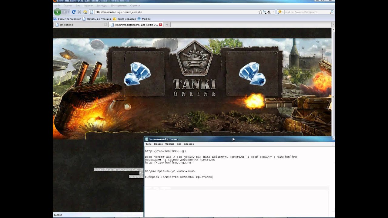388x218 pixels.
Task: Click Notepad text http://tankionline.u-gu.ru
Action: [x=168, y=163]
